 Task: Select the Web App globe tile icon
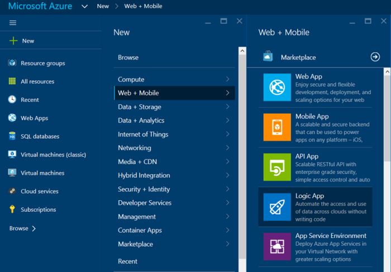277,87
